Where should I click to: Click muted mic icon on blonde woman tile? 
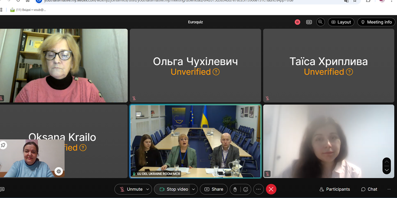coord(2,98)
